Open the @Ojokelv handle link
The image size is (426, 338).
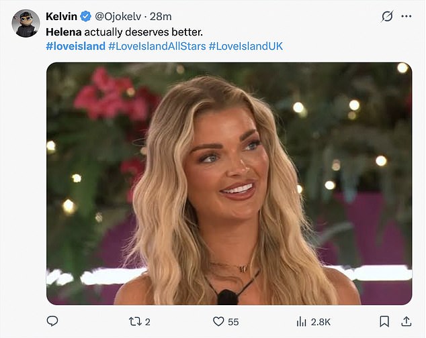(121, 15)
